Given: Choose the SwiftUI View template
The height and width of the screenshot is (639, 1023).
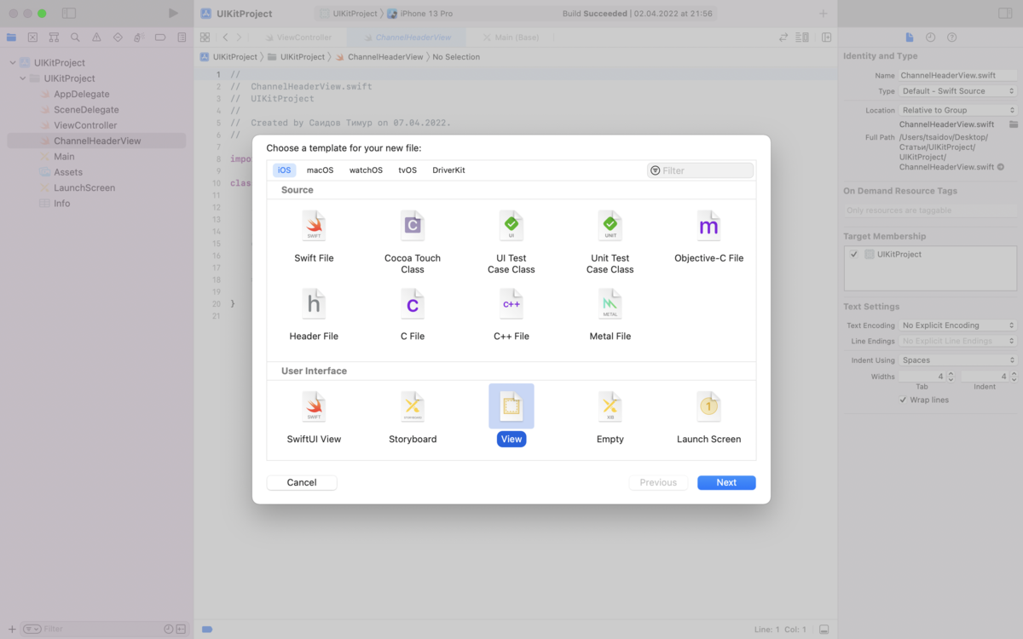Looking at the screenshot, I should tap(314, 417).
